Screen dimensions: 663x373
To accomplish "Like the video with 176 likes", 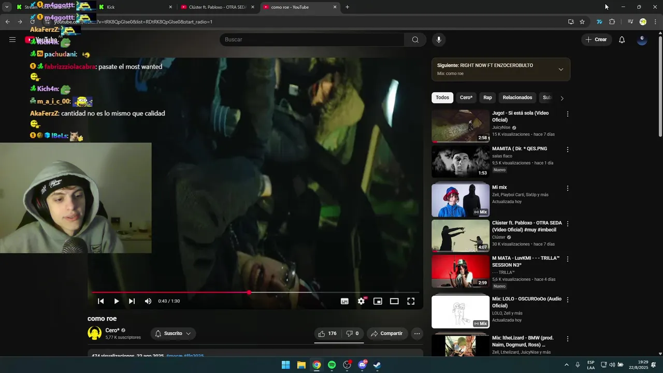I will click(327, 334).
